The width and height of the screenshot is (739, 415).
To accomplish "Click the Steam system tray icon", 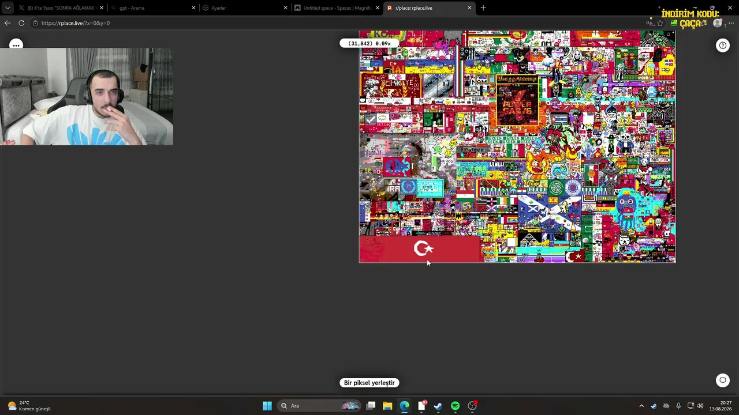I will pyautogui.click(x=654, y=406).
